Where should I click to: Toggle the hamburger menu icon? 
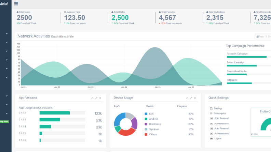tap(16, 4)
